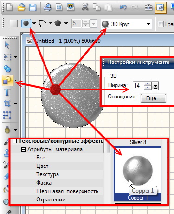Viewport: 174px width, 214px height.
Task: Select the ellipse shape button
Action: pos(26,23)
